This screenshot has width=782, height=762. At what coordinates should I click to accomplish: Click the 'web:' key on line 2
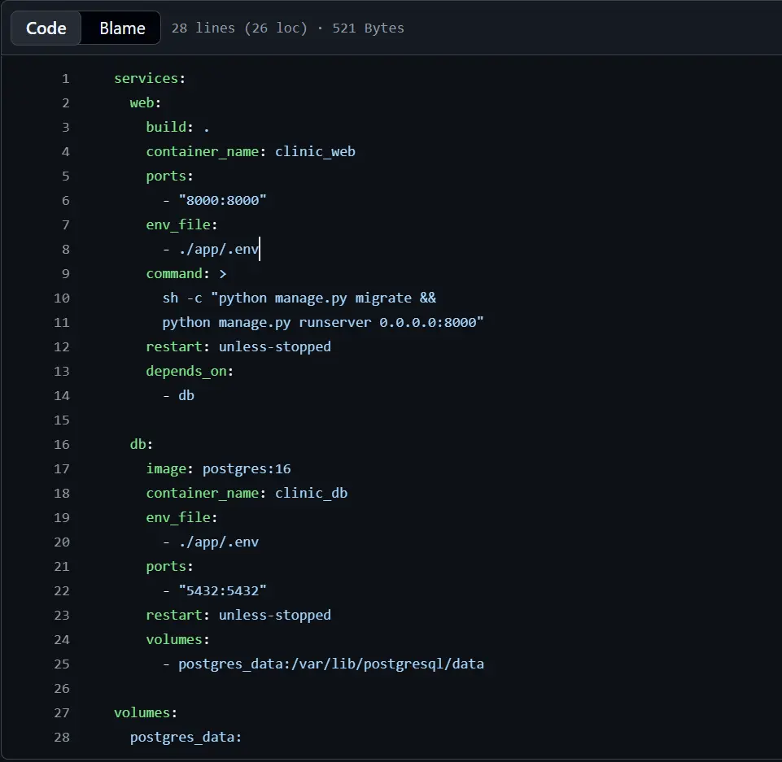pos(145,103)
